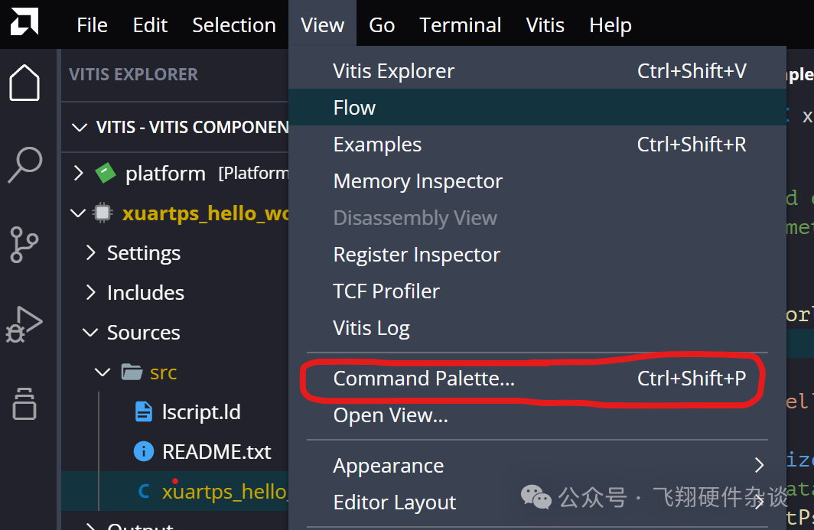
Task: Open the Run and Debug icon
Action: 24,324
